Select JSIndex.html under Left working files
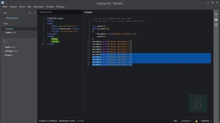Screen dimensions: 220x123 click(x=12, y=18)
